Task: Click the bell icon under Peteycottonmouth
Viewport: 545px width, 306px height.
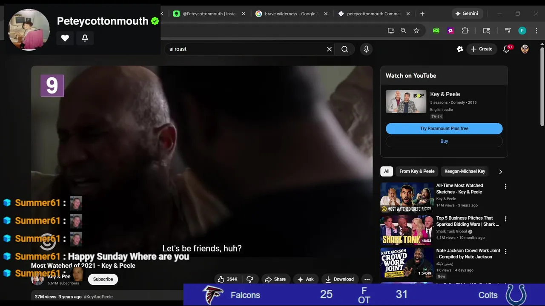Action: (x=85, y=38)
